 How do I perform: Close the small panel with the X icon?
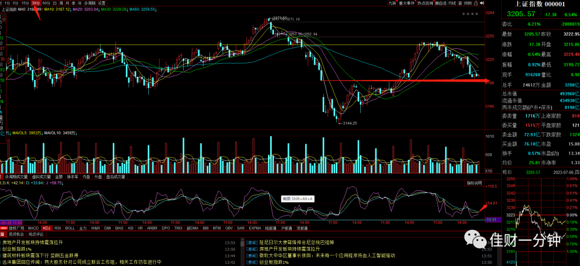coord(4,15)
